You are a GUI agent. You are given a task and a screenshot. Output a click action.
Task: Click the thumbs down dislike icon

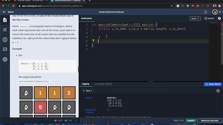click(x=66, y=120)
